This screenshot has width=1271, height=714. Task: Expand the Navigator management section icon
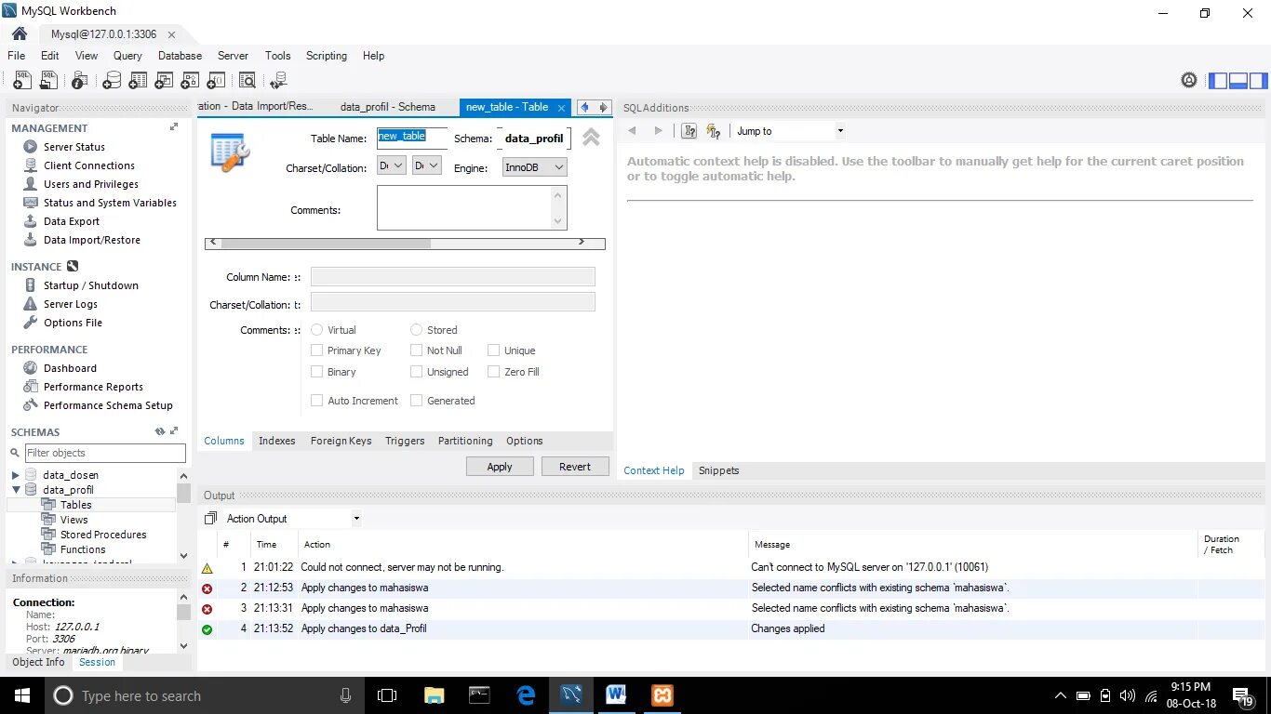pos(173,127)
